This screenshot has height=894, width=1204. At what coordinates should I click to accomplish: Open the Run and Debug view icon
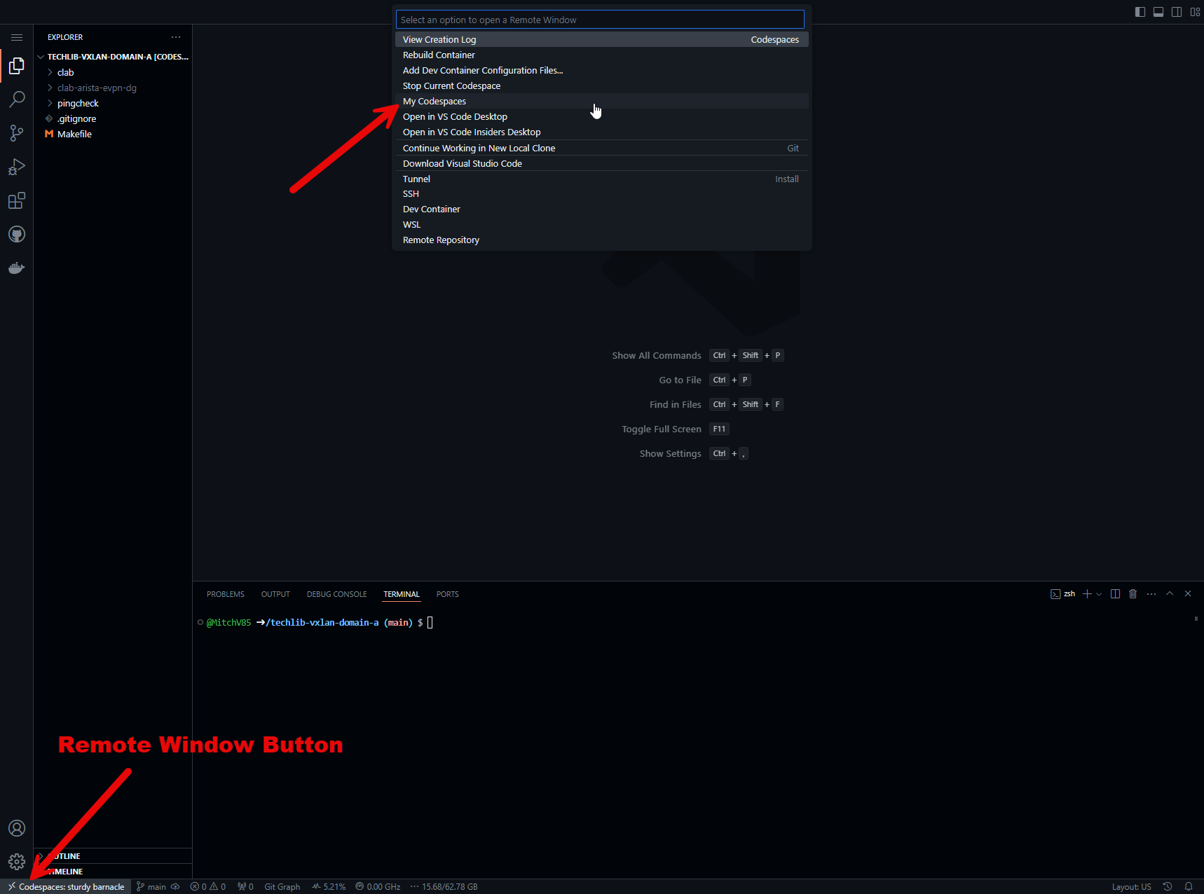click(17, 167)
